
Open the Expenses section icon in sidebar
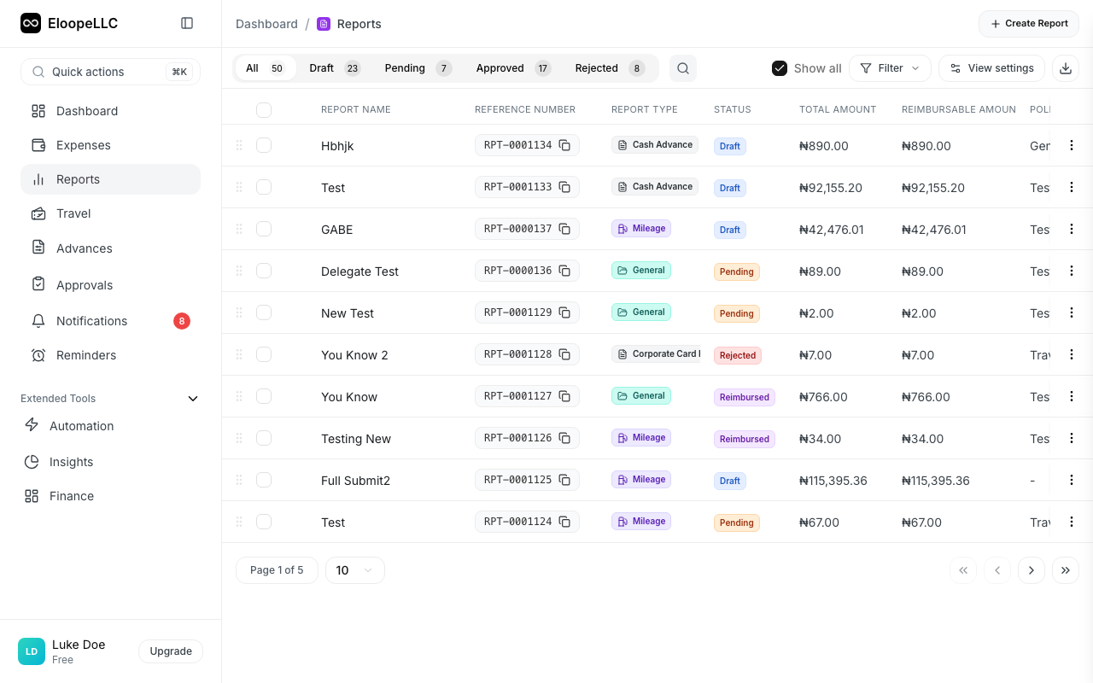38,145
